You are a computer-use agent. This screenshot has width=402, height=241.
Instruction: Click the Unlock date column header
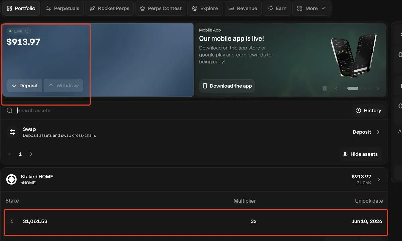pos(369,201)
